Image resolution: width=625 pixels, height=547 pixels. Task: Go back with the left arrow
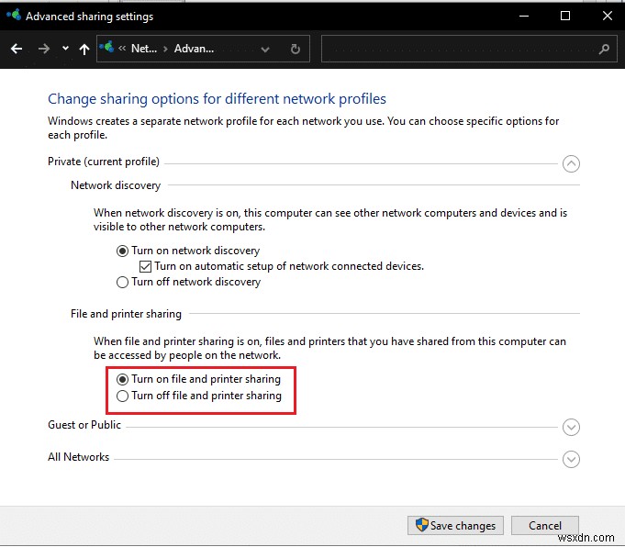click(17, 49)
